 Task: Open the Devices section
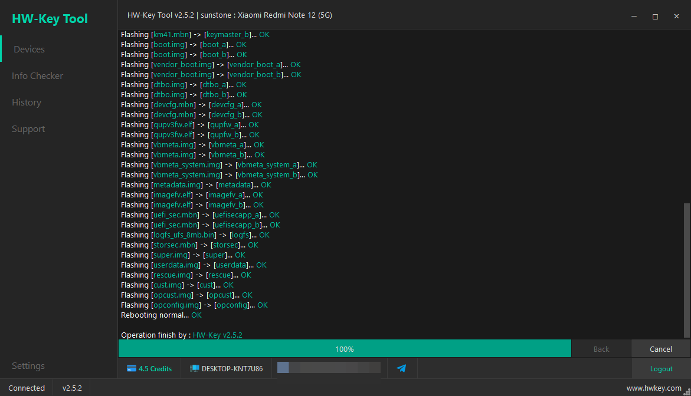point(29,49)
